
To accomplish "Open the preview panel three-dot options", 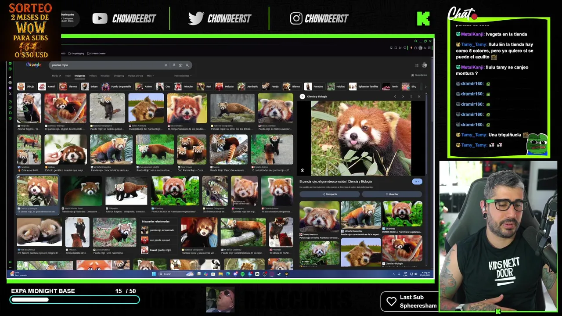I will (411, 97).
